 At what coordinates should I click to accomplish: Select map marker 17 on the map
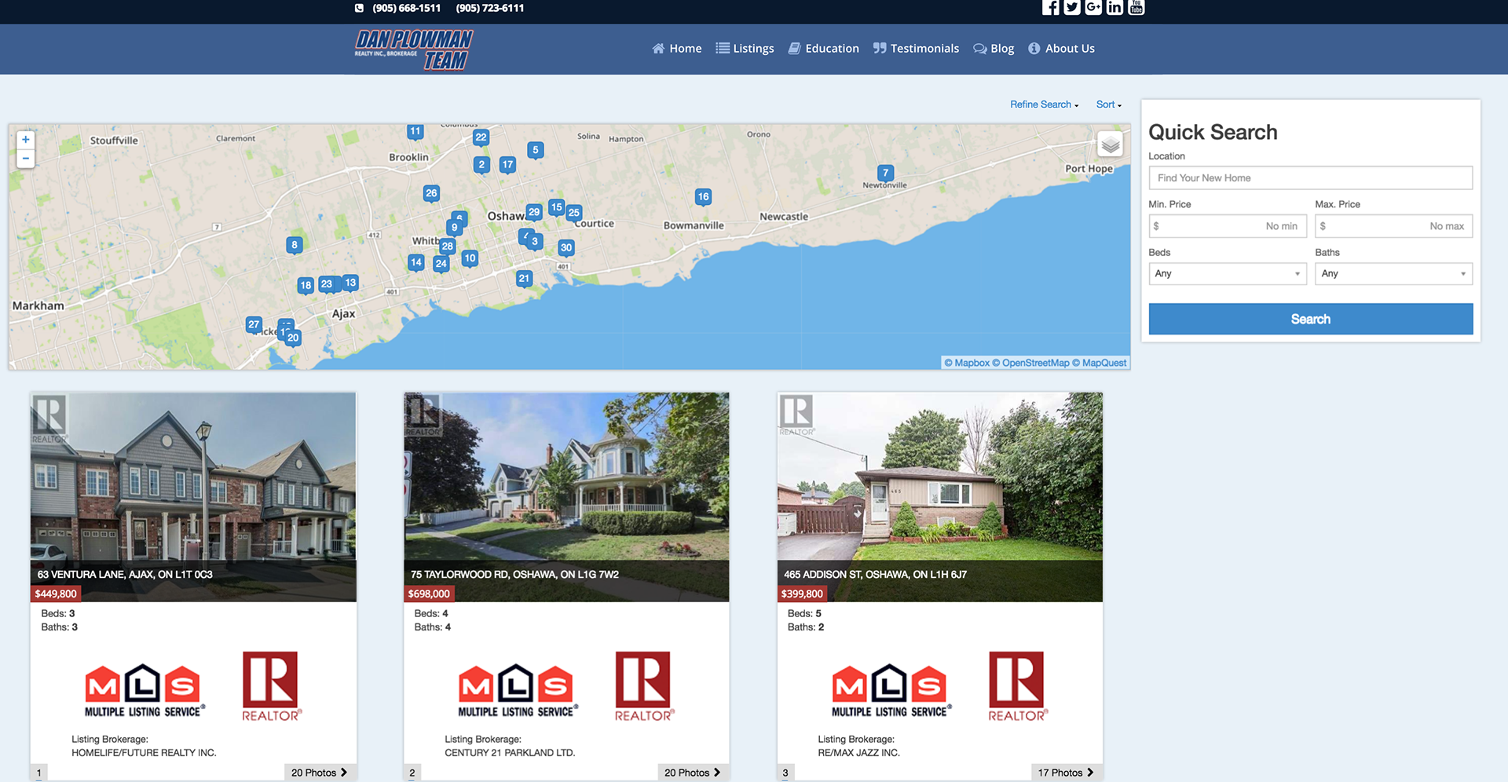[x=507, y=165]
